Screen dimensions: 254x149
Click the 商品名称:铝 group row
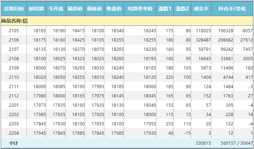tap(14, 21)
